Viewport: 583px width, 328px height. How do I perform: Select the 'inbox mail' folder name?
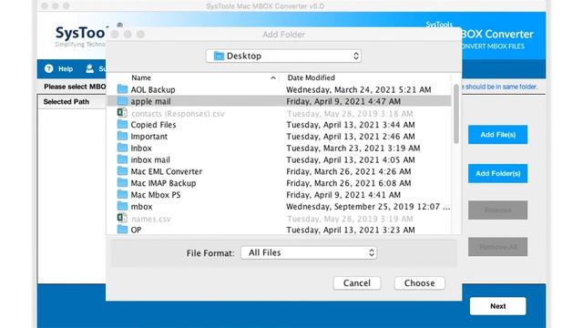150,160
